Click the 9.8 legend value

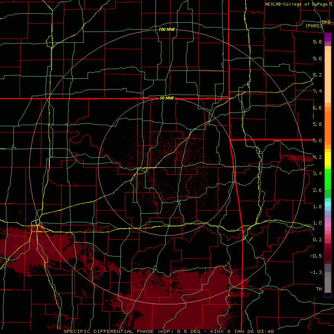coord(317,42)
